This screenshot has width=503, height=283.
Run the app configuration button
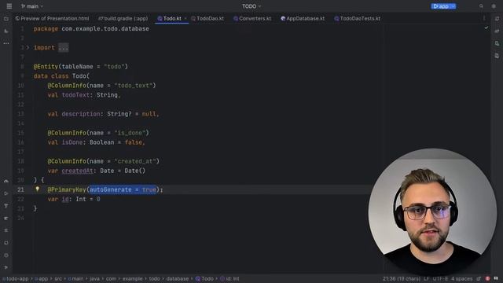click(440, 6)
